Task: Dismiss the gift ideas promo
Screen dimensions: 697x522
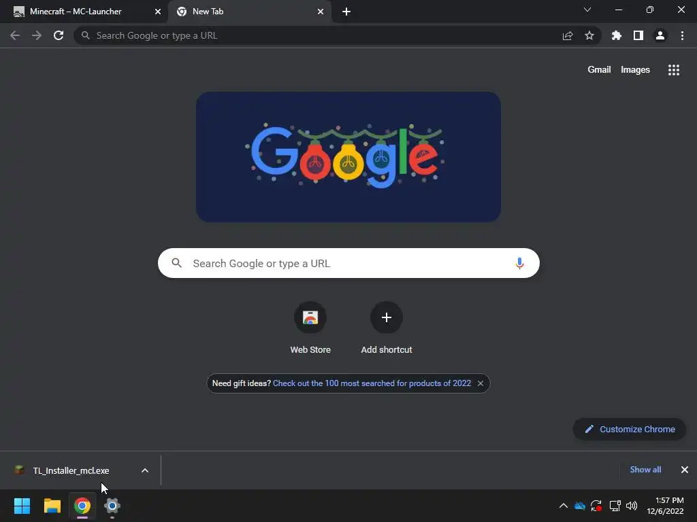Action: tap(481, 383)
